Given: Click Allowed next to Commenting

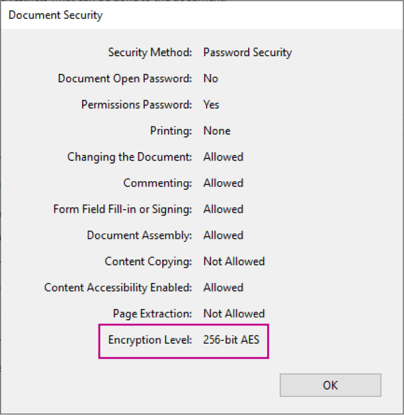Looking at the screenshot, I should coord(223,183).
